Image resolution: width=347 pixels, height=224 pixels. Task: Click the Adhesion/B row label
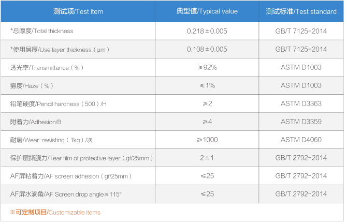coord(35,122)
